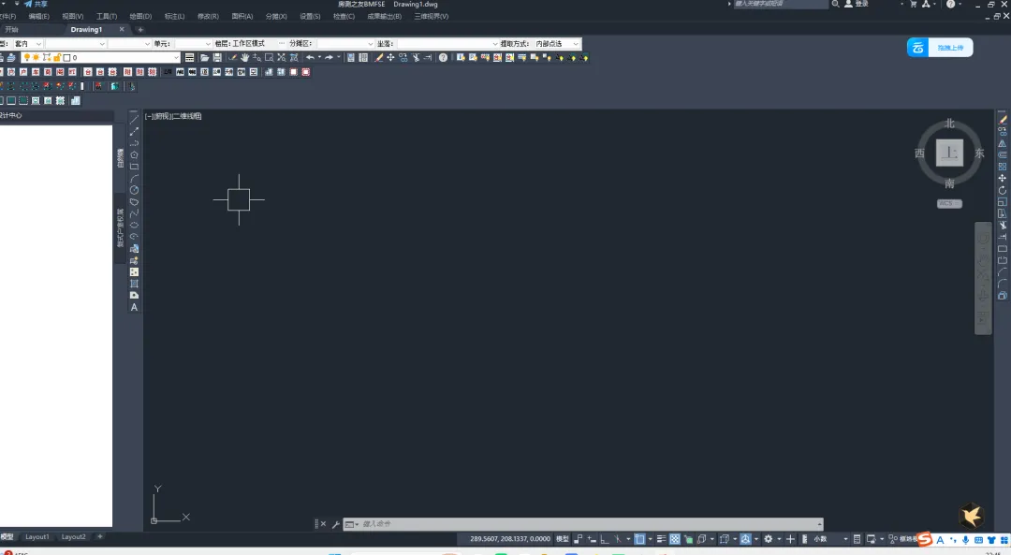This screenshot has width=1011, height=555.
Task: Open the 绘图(D) menu
Action: coord(139,17)
